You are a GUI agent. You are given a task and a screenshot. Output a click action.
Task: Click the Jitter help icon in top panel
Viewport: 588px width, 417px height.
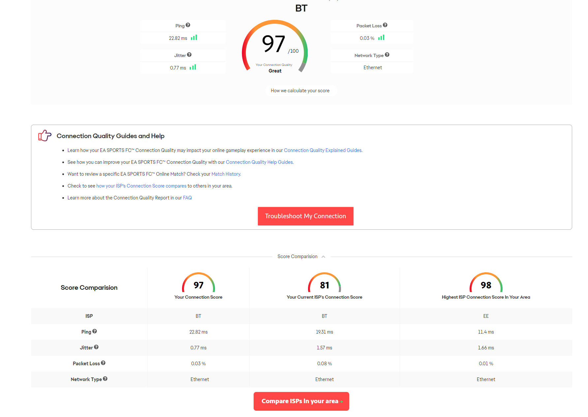(x=189, y=55)
